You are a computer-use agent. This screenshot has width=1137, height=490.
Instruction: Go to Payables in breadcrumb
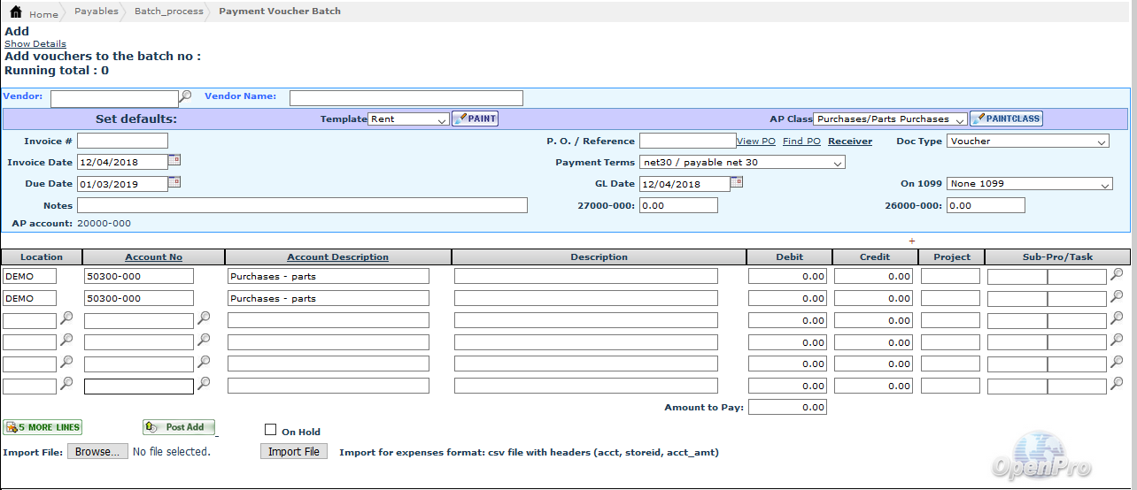tap(94, 11)
